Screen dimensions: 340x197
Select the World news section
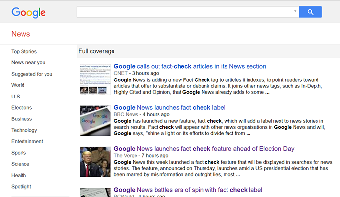pos(18,85)
